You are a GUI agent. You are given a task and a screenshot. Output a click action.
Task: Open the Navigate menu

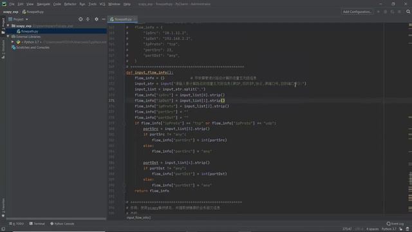(43, 5)
